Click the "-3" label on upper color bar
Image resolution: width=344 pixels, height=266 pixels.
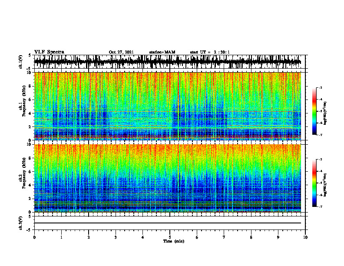(320, 87)
